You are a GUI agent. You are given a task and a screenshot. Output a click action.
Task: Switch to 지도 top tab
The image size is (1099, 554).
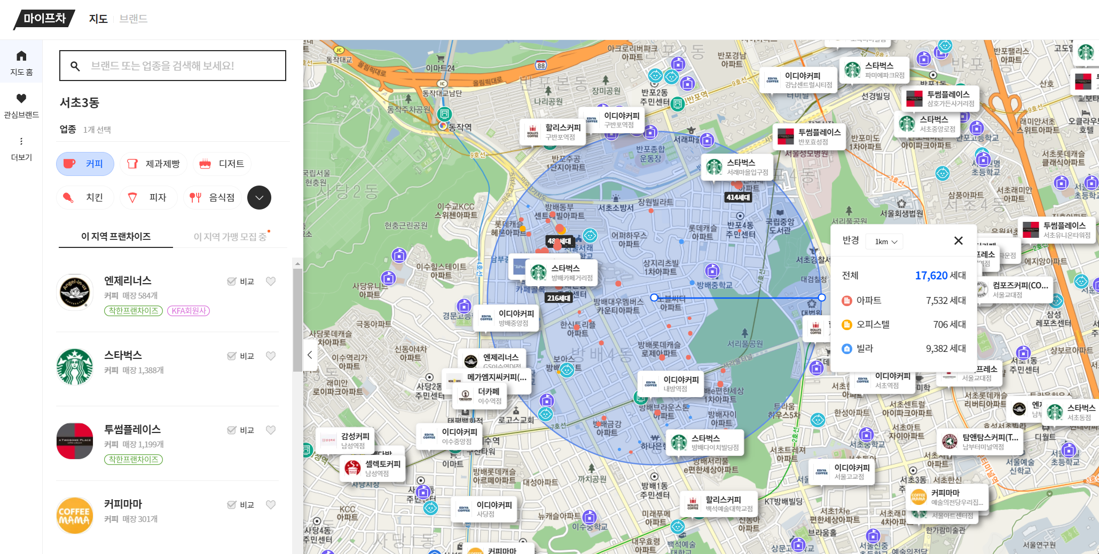click(98, 19)
